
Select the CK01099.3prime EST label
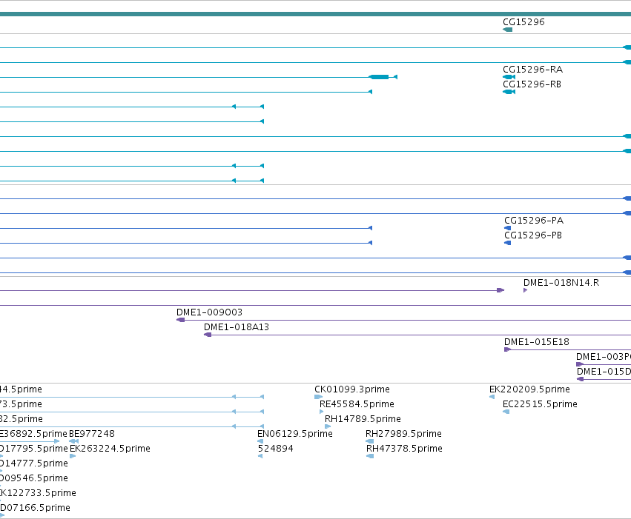click(351, 389)
